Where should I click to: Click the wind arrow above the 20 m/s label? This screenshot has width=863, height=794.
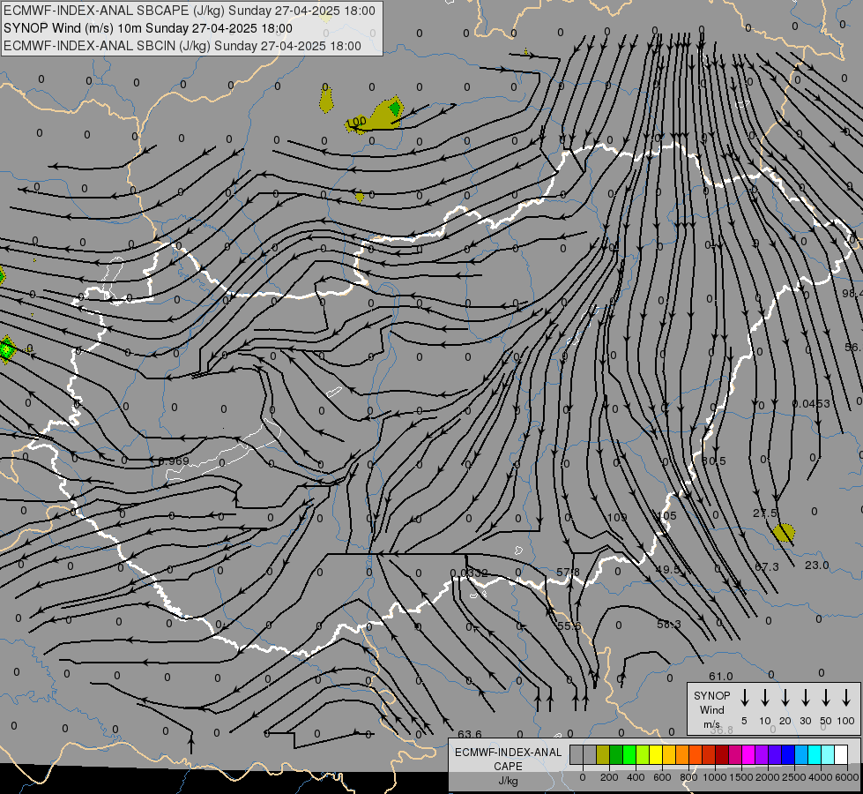click(x=785, y=698)
